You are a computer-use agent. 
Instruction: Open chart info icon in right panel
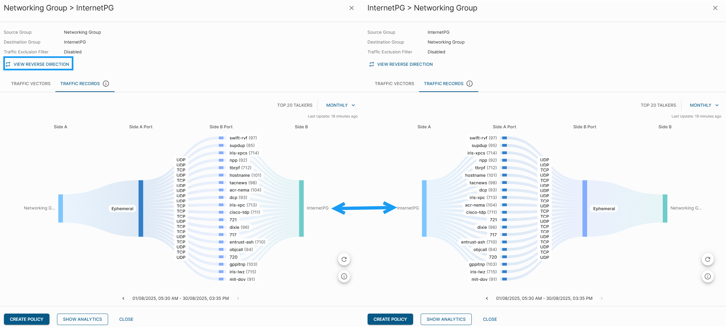[708, 277]
